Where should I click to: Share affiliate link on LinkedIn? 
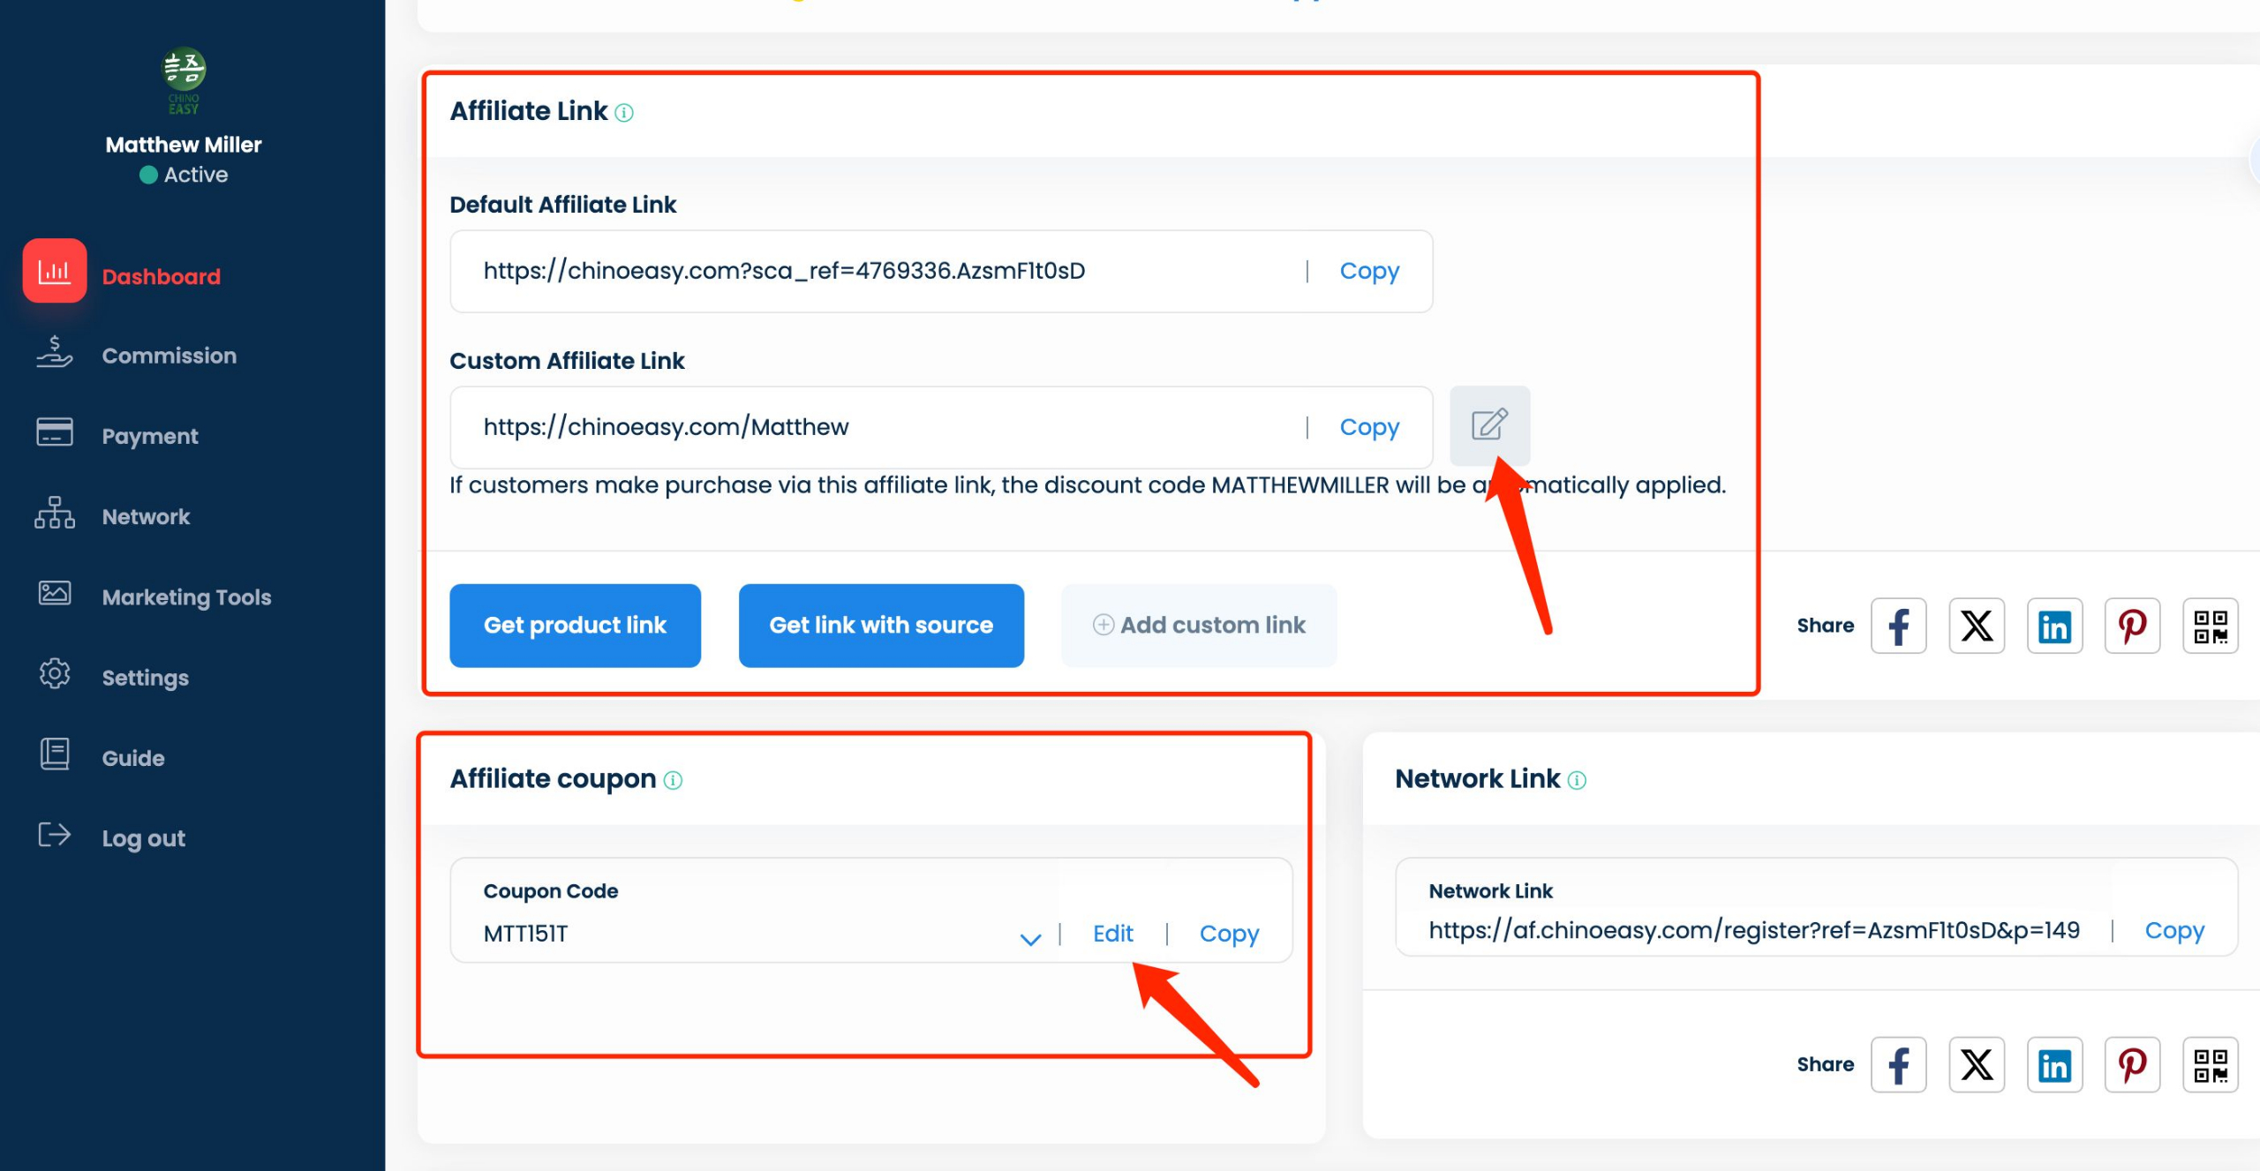coord(2054,626)
